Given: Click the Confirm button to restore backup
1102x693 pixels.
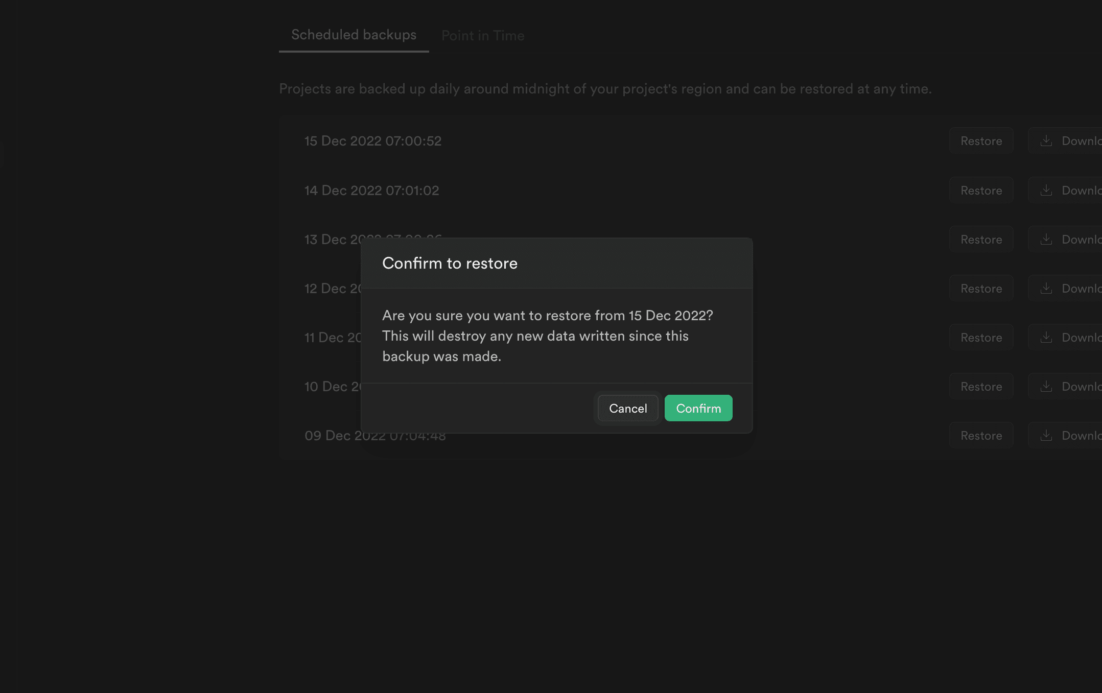Looking at the screenshot, I should [699, 408].
